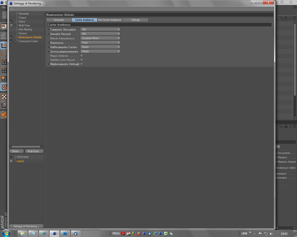The width and height of the screenshot is (297, 237).
Task: Select the Cache Irradianza tab
Action: (84, 20)
